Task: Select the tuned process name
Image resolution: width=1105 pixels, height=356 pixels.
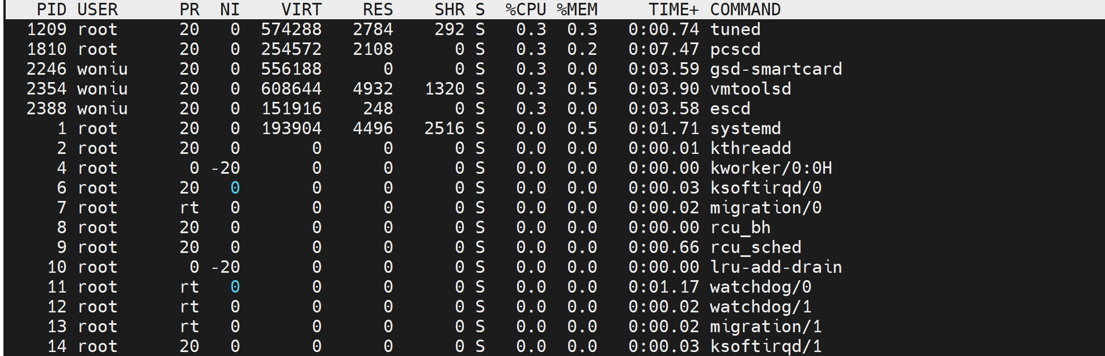Action: [x=735, y=29]
